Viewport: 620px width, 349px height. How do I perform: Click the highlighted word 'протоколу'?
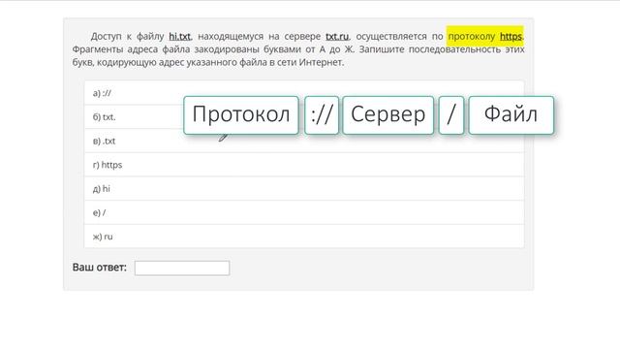(472, 37)
